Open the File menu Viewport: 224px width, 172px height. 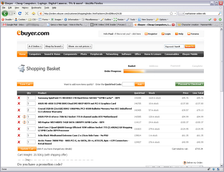tap(4, 8)
